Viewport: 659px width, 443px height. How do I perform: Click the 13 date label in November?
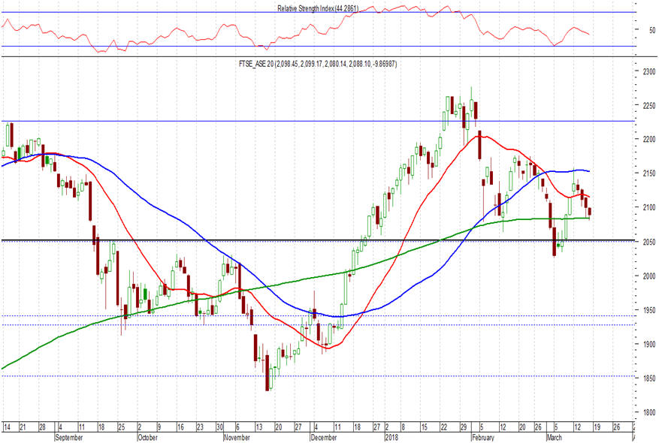click(259, 427)
